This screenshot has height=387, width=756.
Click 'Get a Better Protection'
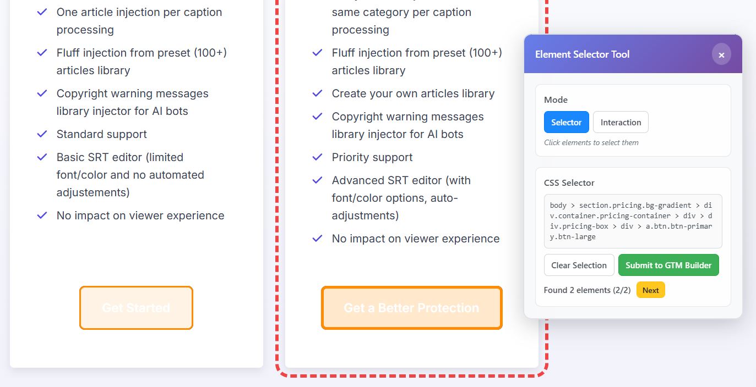pyautogui.click(x=411, y=308)
